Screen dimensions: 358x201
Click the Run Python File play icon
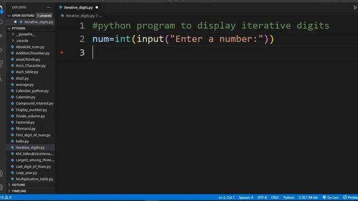pos(355,7)
